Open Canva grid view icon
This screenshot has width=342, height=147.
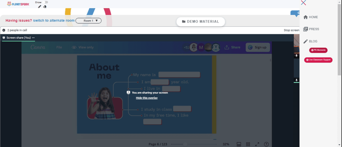coord(248,144)
